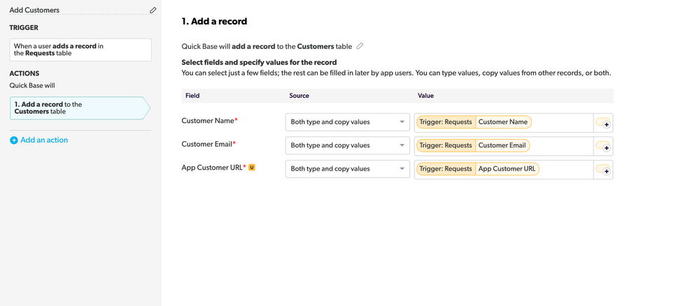Click Trigger: Requests Customer Email token

474,145
